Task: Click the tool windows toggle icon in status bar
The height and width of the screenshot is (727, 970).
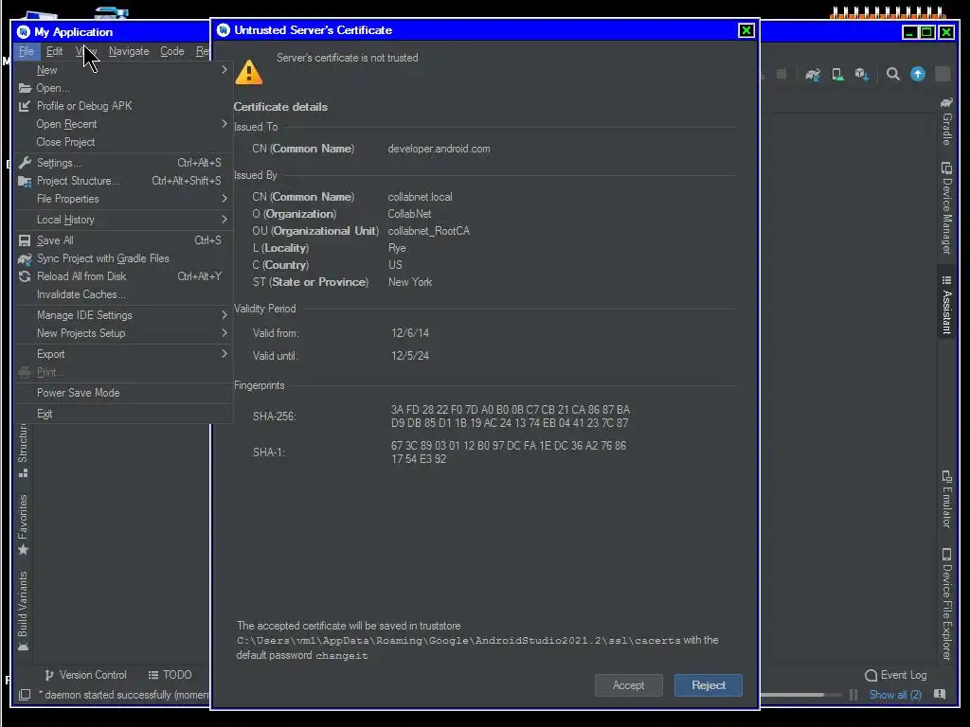Action: (x=24, y=695)
